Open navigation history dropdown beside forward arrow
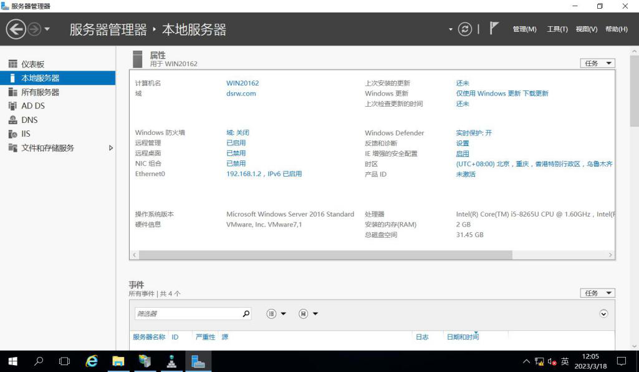This screenshot has height=372, width=639. click(x=47, y=29)
